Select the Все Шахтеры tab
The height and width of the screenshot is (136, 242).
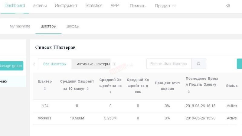point(55,64)
